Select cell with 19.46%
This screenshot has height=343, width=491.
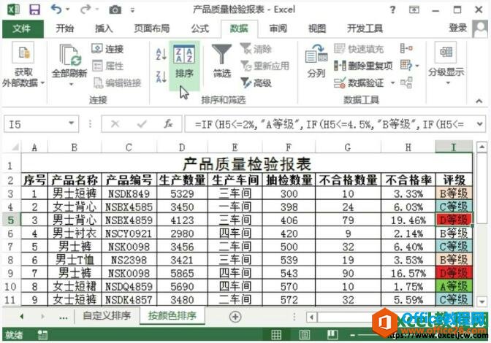pos(408,220)
